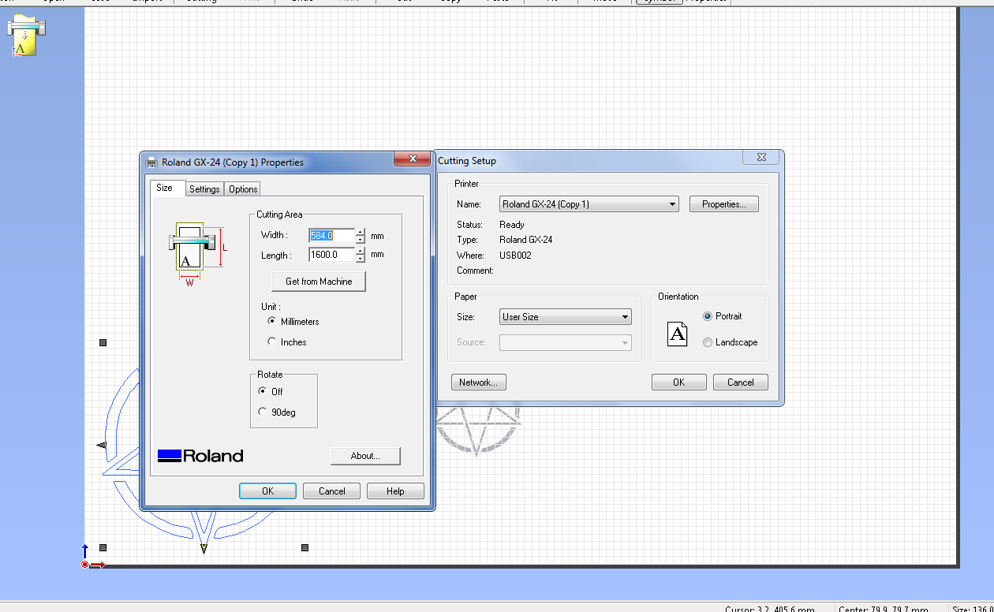Choose Portrait orientation

[708, 316]
